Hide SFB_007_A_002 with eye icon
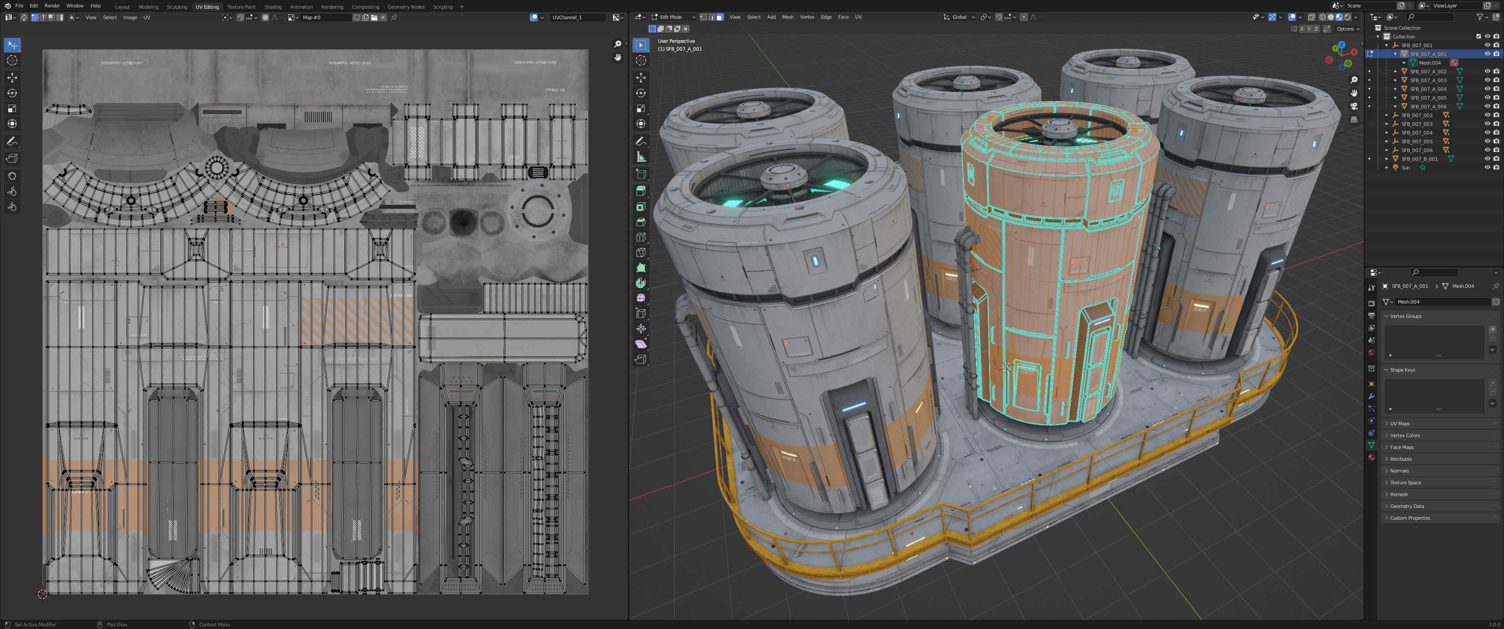This screenshot has height=629, width=1504. 1487,71
